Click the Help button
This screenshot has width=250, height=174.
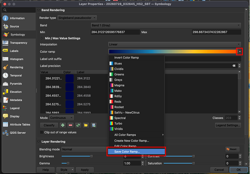click(x=46, y=170)
